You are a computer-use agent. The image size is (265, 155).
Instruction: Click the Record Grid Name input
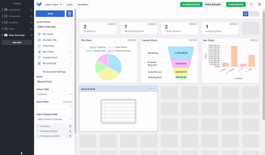pyautogui.click(x=54, y=82)
